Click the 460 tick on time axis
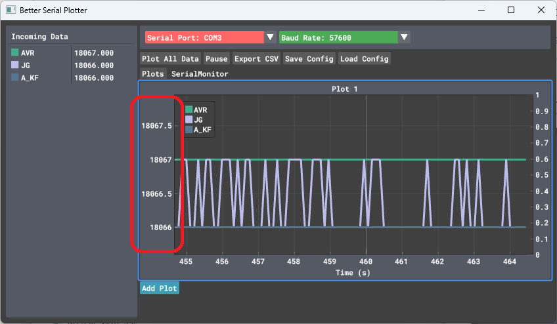The image size is (557, 324). [x=366, y=262]
